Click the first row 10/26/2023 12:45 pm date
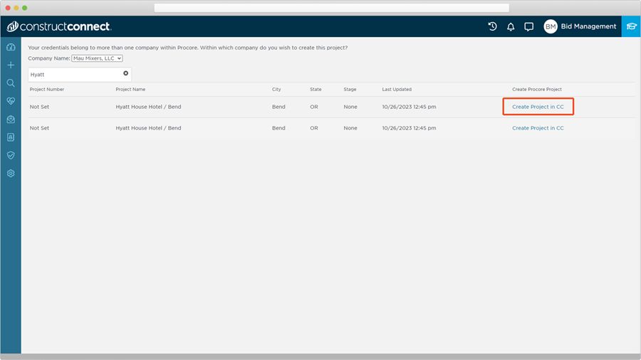 [x=409, y=107]
